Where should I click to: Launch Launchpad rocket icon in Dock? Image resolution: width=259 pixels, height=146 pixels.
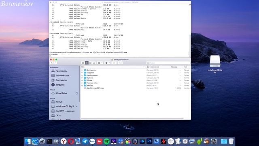[42, 142]
